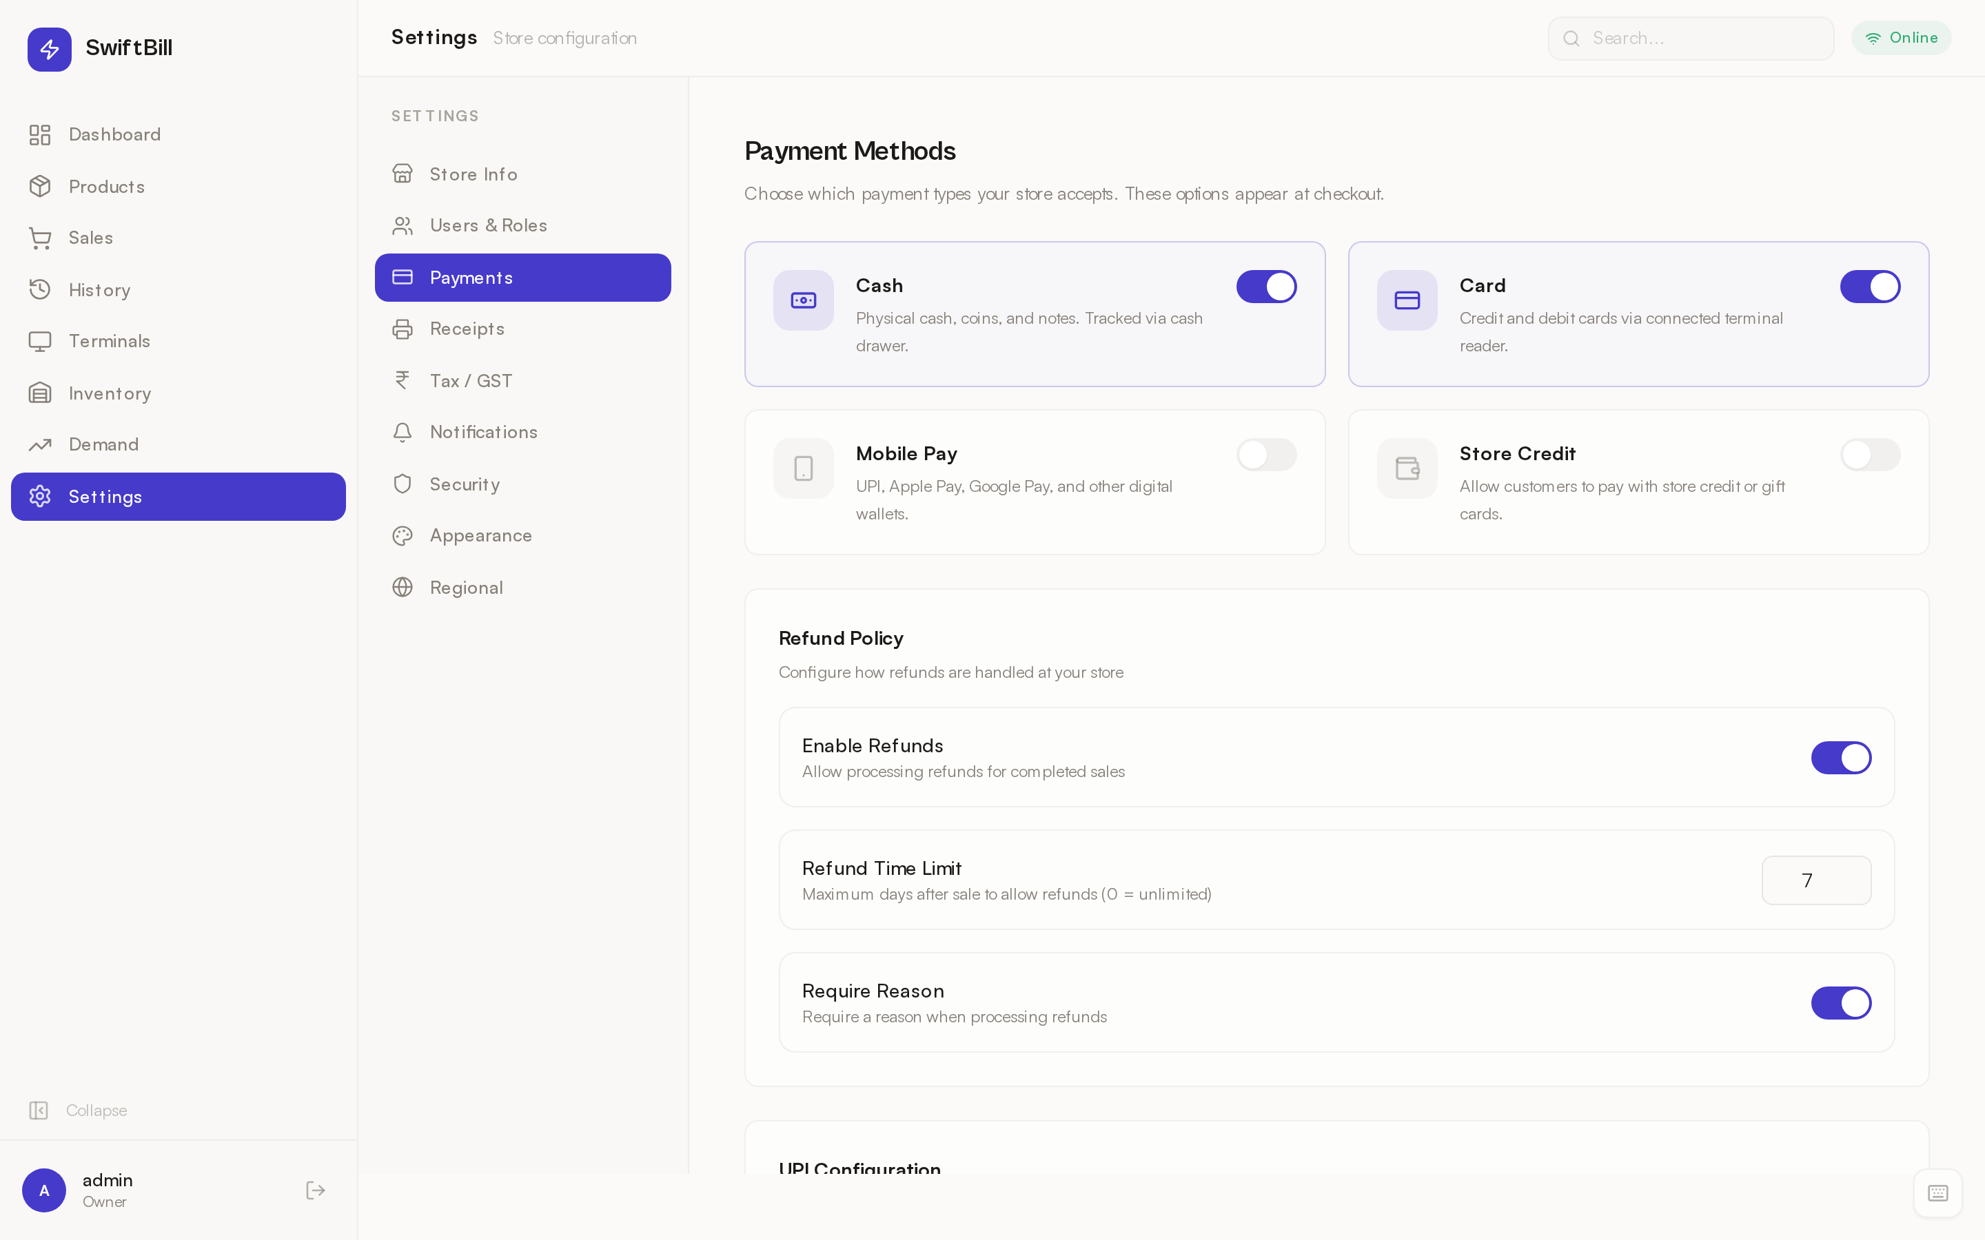Navigate to Terminals
The height and width of the screenshot is (1240, 1985).
(x=178, y=341)
